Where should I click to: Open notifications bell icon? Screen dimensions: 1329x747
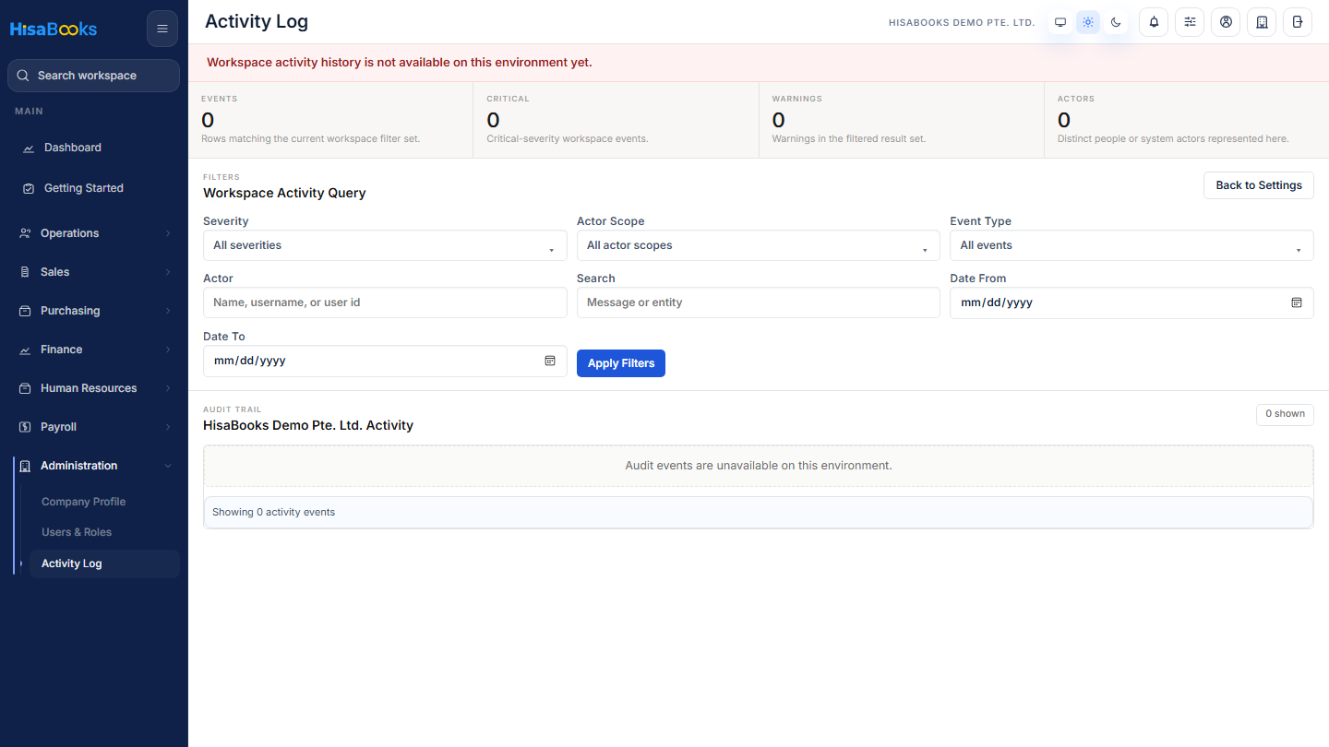[1154, 22]
